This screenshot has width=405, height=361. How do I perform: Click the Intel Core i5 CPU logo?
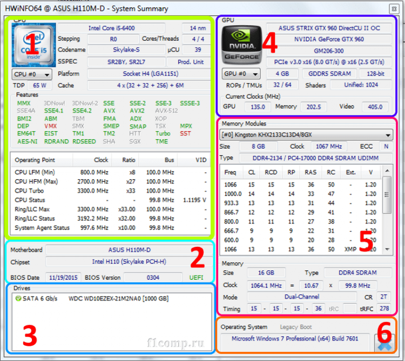coord(33,44)
